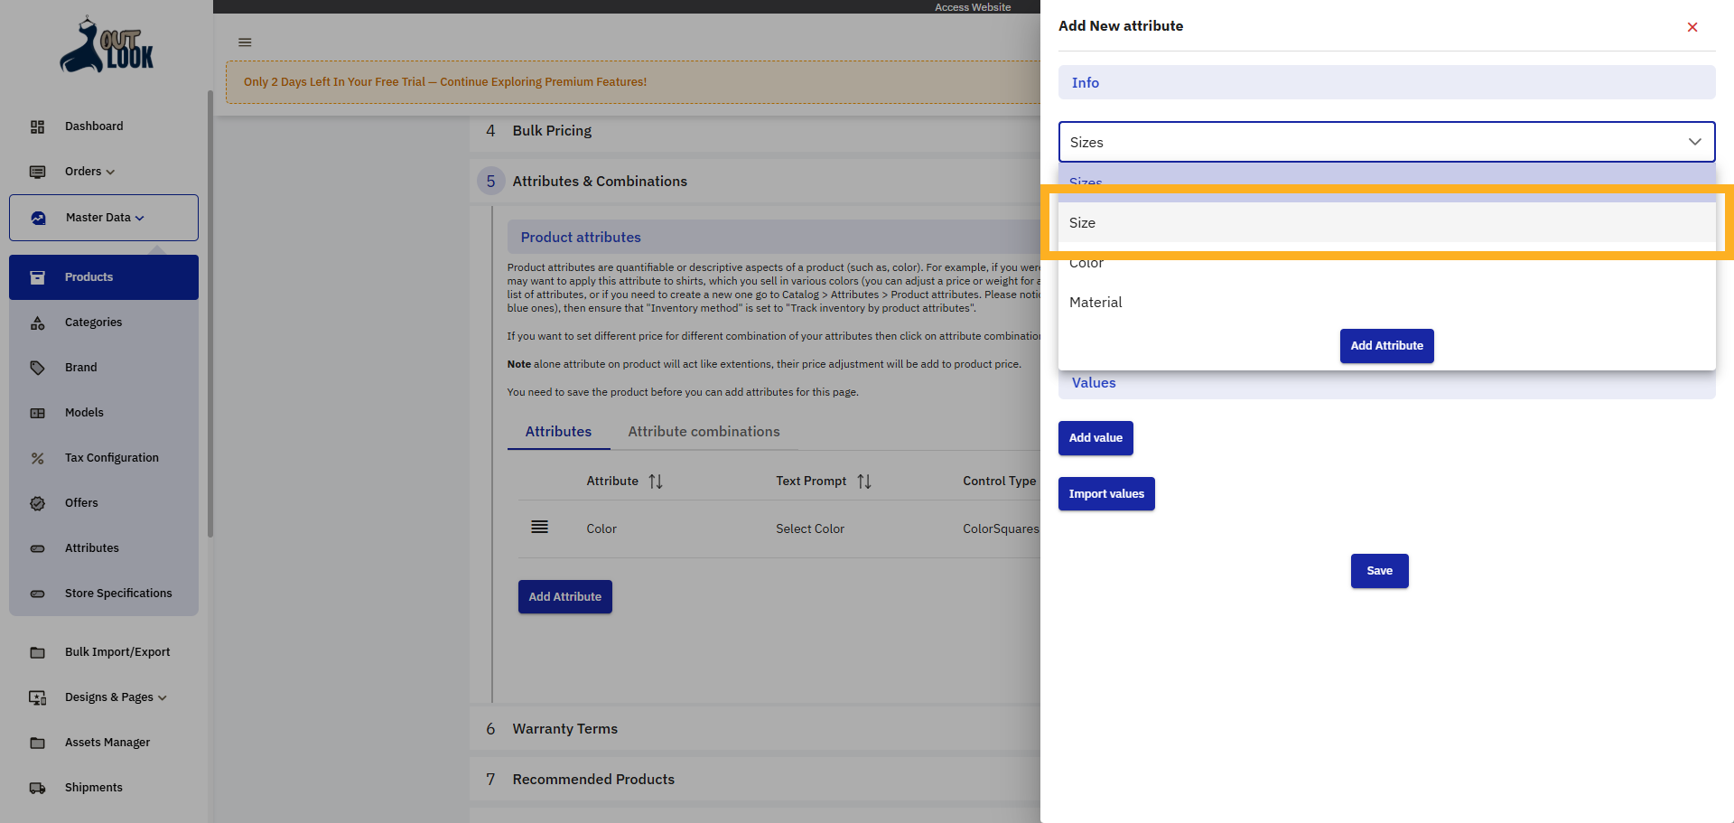Toggle sorting on the Text Prompt column
The width and height of the screenshot is (1734, 823).
pyautogui.click(x=864, y=481)
